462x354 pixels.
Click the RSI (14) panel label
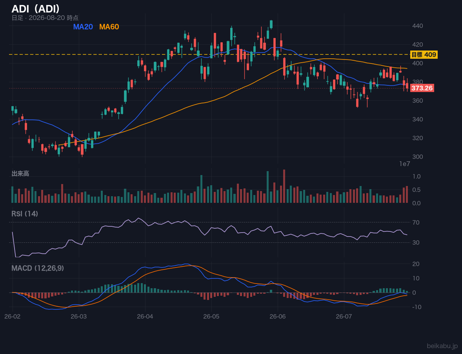pyautogui.click(x=25, y=214)
